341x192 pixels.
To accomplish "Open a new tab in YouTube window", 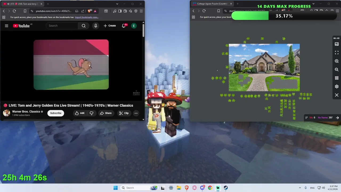I will 48,4.
